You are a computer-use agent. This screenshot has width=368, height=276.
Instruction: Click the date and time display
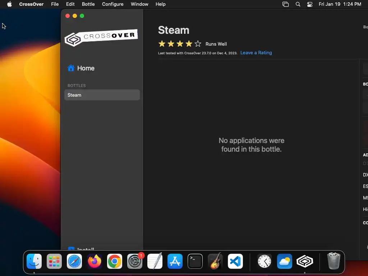340,4
